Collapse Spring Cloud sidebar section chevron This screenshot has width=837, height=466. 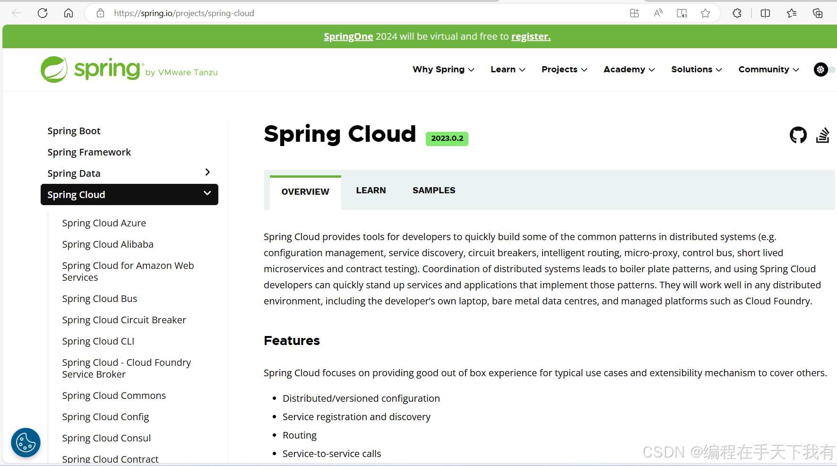(x=207, y=193)
